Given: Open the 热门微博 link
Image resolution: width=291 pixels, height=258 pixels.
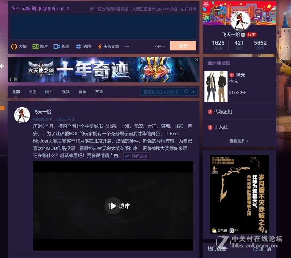Looking at the screenshot, I should pyautogui.click(x=188, y=9).
